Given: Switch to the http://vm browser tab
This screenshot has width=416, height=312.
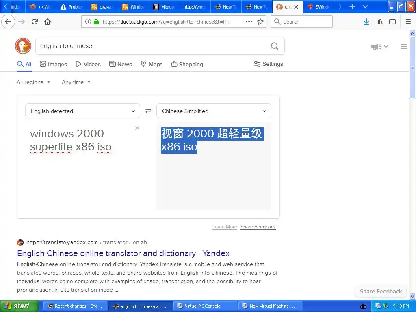Looking at the screenshot, I should pyautogui.click(x=195, y=7).
